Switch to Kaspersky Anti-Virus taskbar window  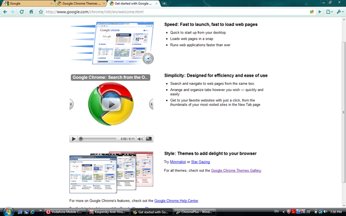108,212
